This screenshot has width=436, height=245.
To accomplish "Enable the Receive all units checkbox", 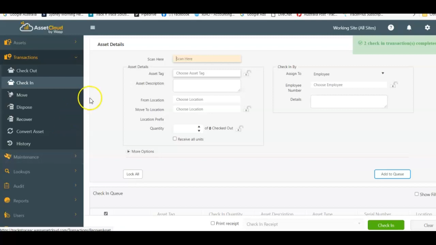I will (175, 139).
